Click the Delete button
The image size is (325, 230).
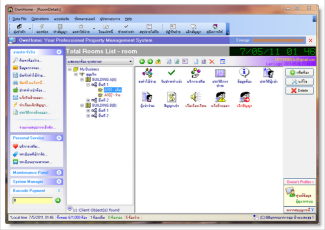click(299, 91)
